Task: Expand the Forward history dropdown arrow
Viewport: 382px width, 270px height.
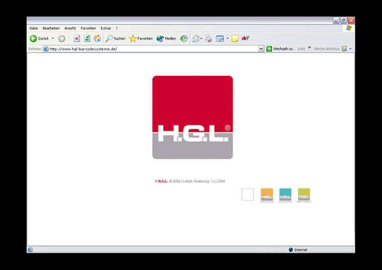Action: coord(69,38)
